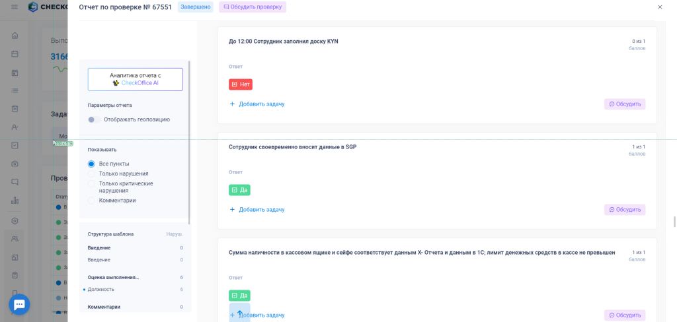This screenshot has height=322, width=677.
Task: Open hamburger menu in top-left corner
Action: (x=15, y=7)
